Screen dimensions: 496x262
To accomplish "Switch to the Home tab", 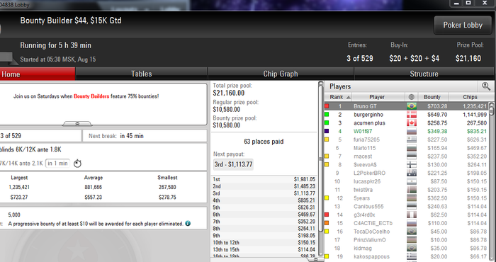I will [38, 74].
